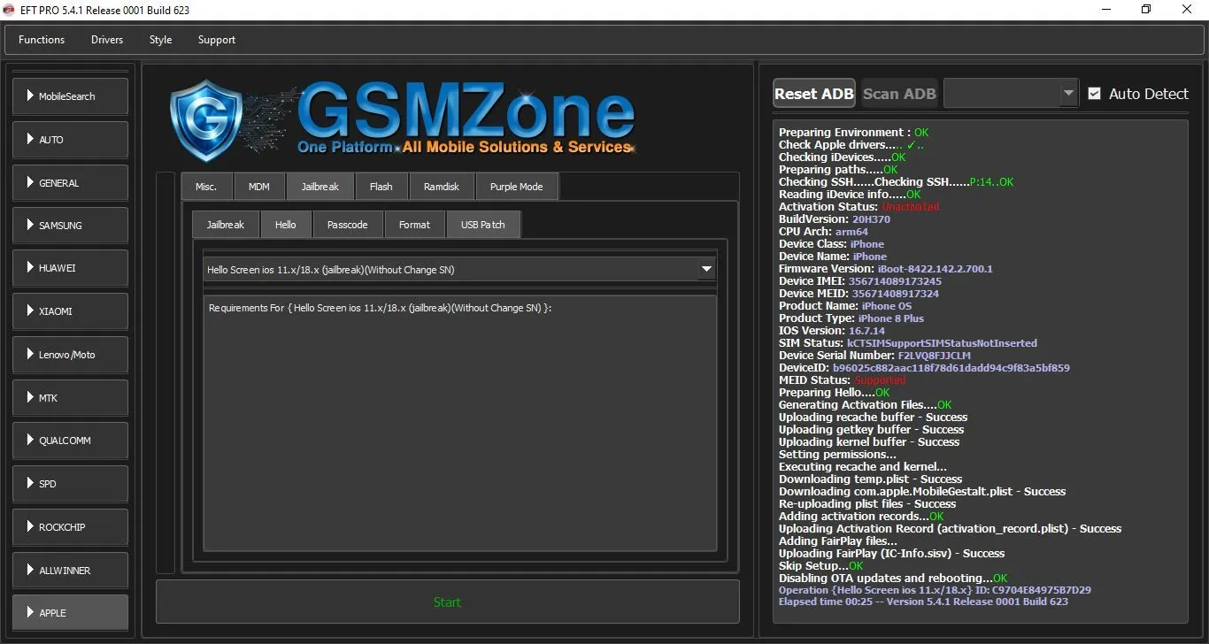Open the APPLE section in sidebar
The height and width of the screenshot is (644, 1209).
click(x=70, y=613)
